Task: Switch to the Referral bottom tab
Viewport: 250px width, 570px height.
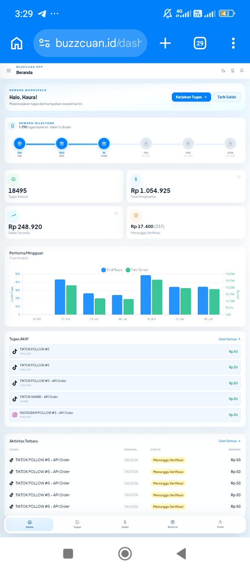Action: 173,524
